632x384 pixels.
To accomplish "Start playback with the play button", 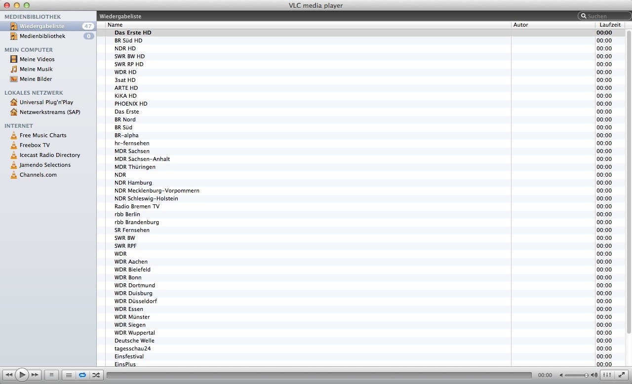I will pos(22,375).
